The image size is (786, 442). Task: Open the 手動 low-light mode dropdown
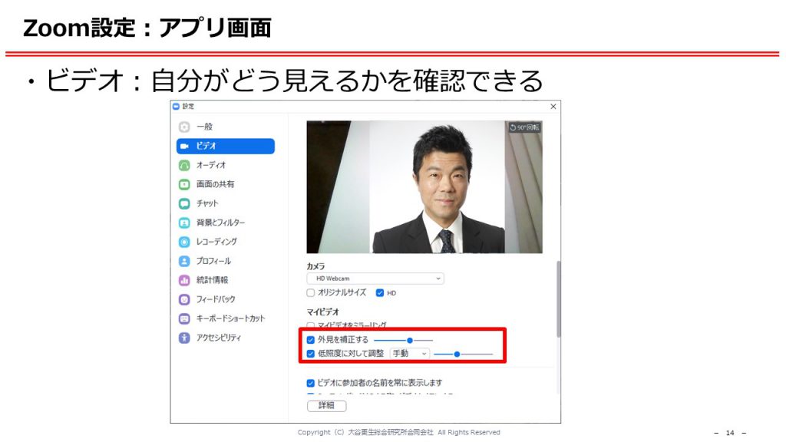pos(410,354)
